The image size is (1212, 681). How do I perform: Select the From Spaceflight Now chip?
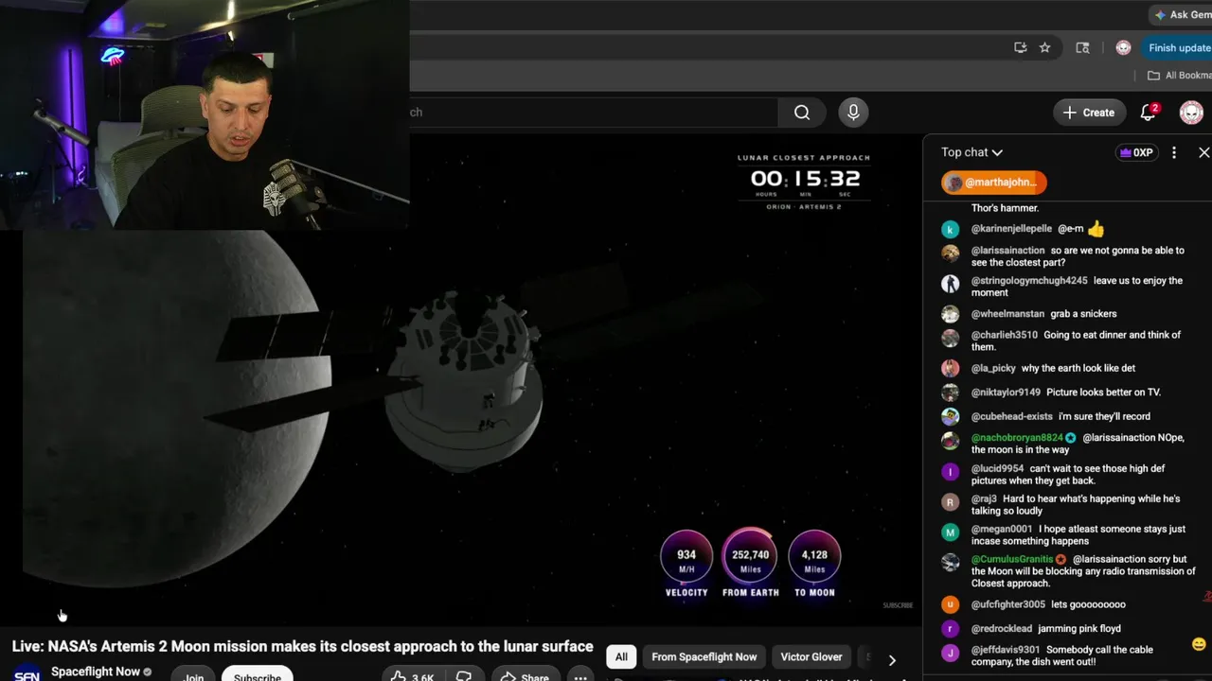pos(704,656)
